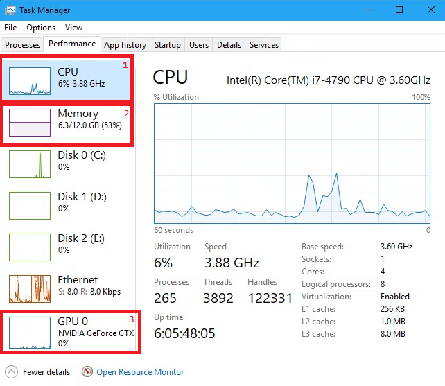This screenshot has height=386, width=445.
Task: Minimize the Task Manager window
Action: [368, 10]
